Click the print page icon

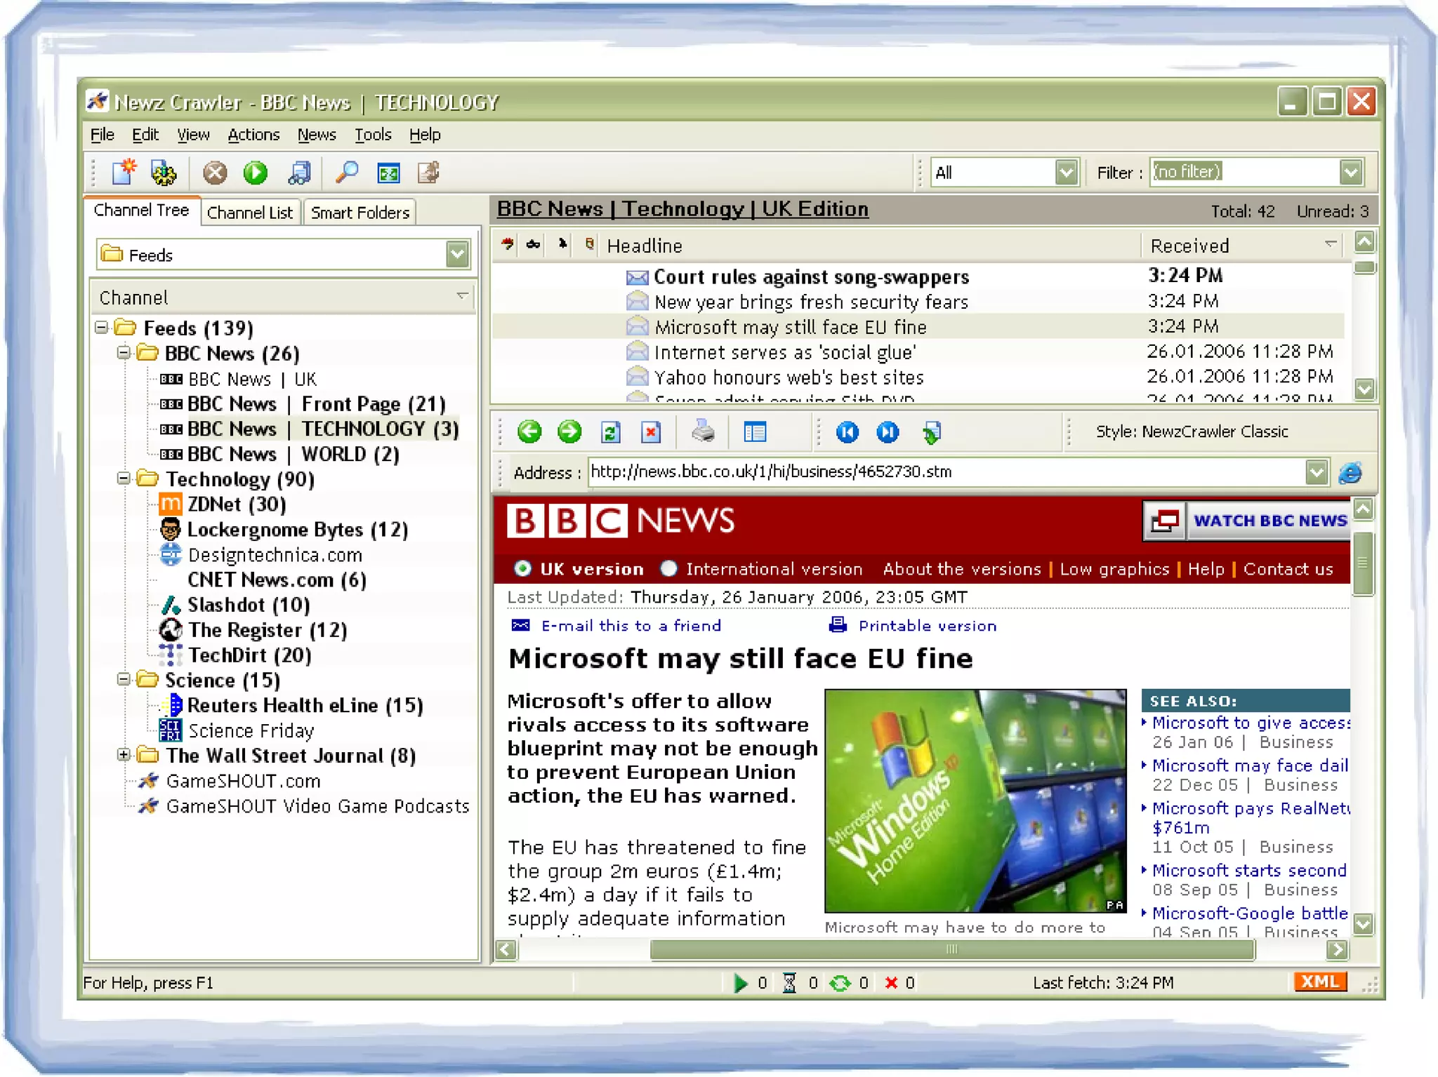pyautogui.click(x=703, y=432)
